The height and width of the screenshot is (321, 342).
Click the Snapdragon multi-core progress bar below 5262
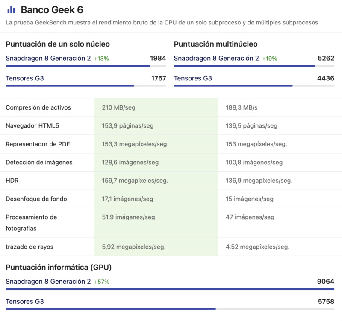click(254, 66)
